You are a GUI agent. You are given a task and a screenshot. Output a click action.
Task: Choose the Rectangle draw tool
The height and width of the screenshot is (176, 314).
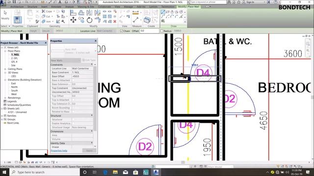click(x=168, y=12)
